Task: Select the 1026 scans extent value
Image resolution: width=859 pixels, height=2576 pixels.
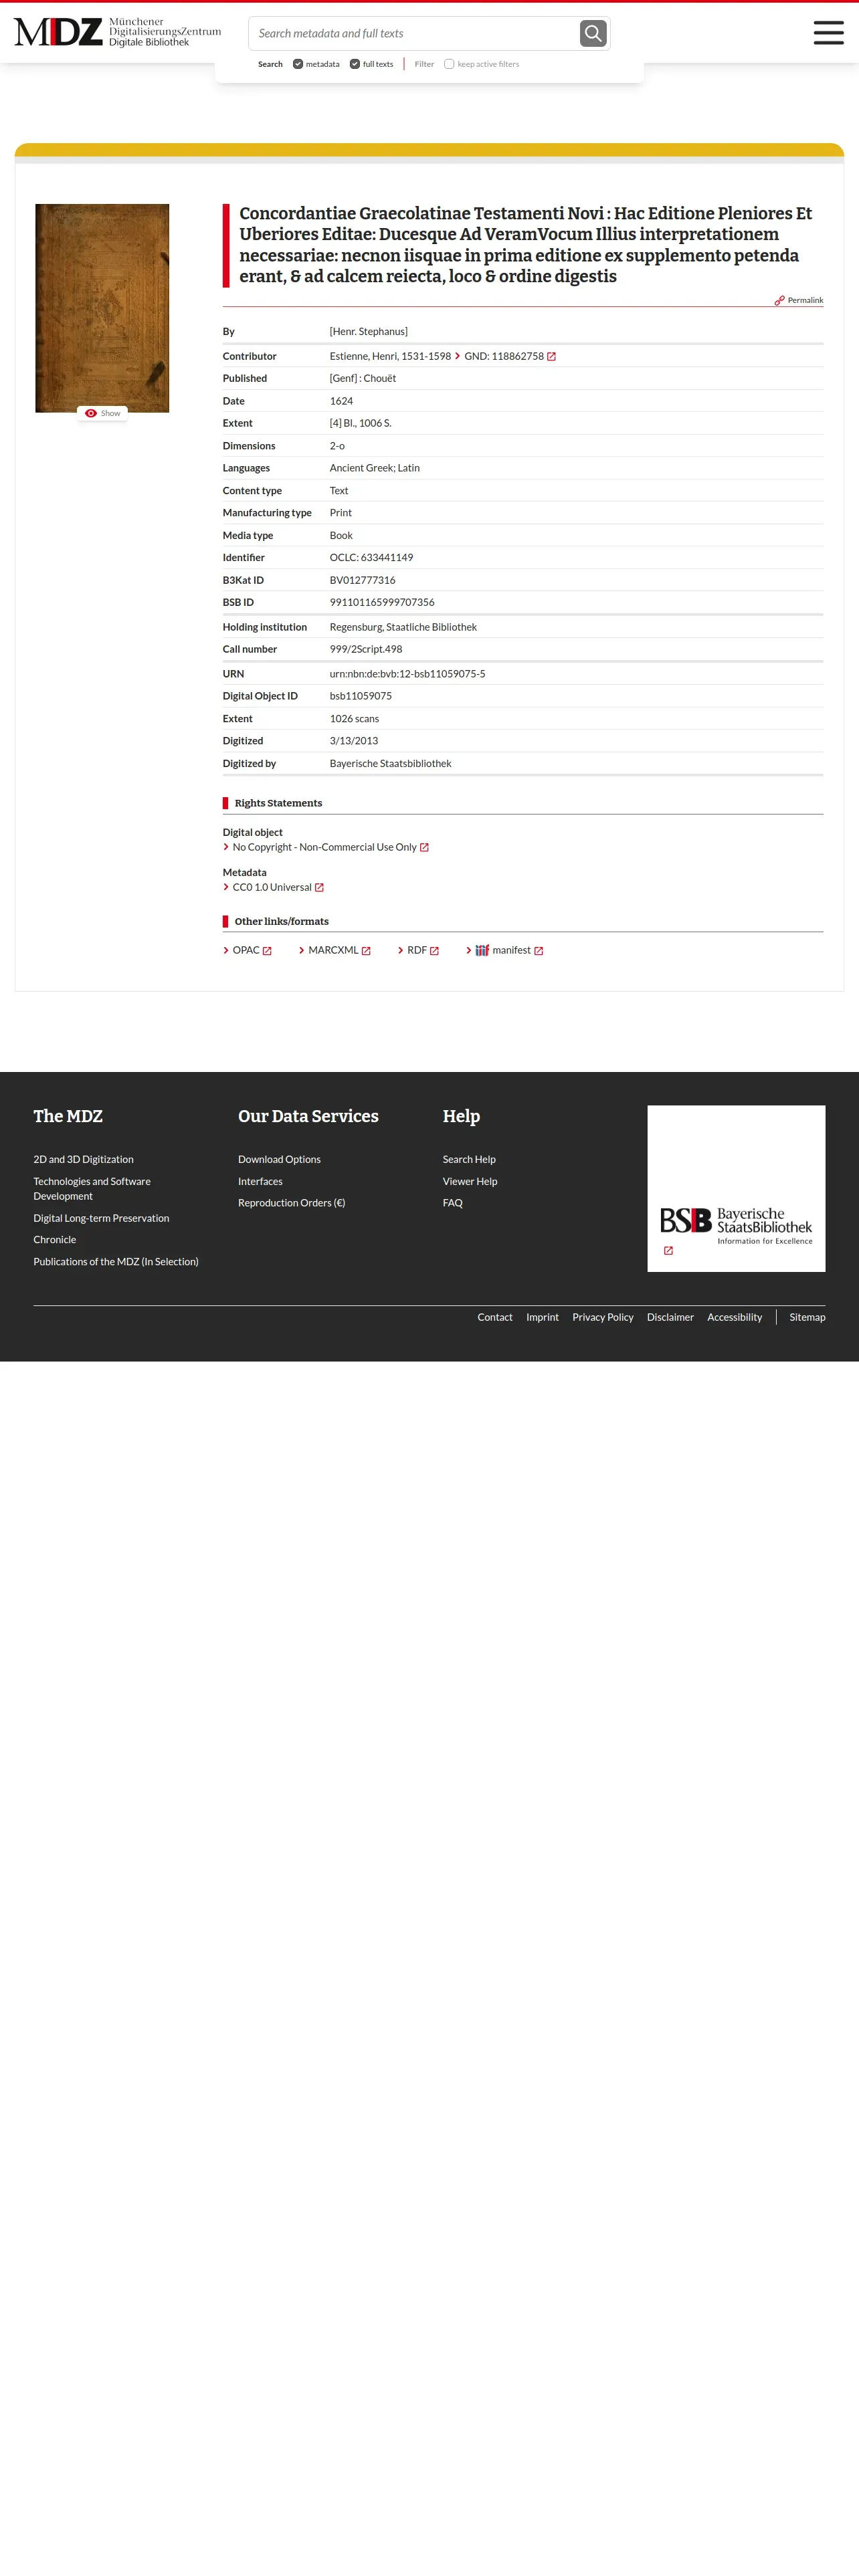Action: (x=354, y=719)
